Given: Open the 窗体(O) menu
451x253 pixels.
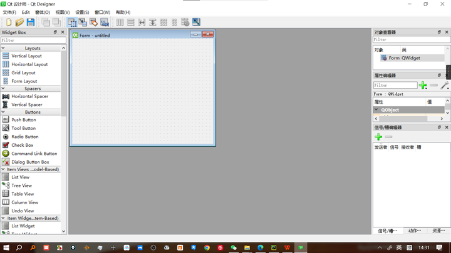Looking at the screenshot, I should point(43,12).
